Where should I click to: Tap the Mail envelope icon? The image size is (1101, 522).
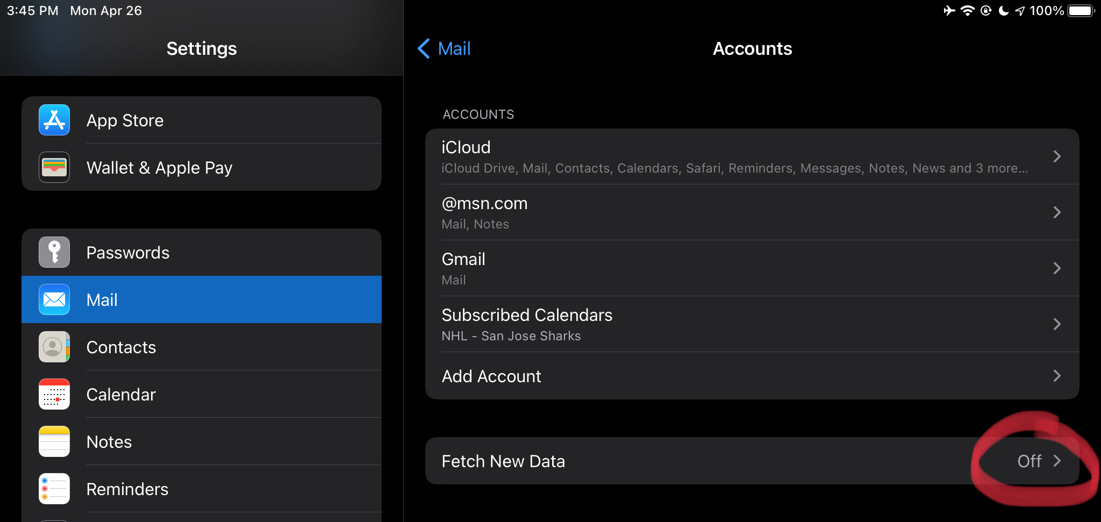tap(54, 299)
